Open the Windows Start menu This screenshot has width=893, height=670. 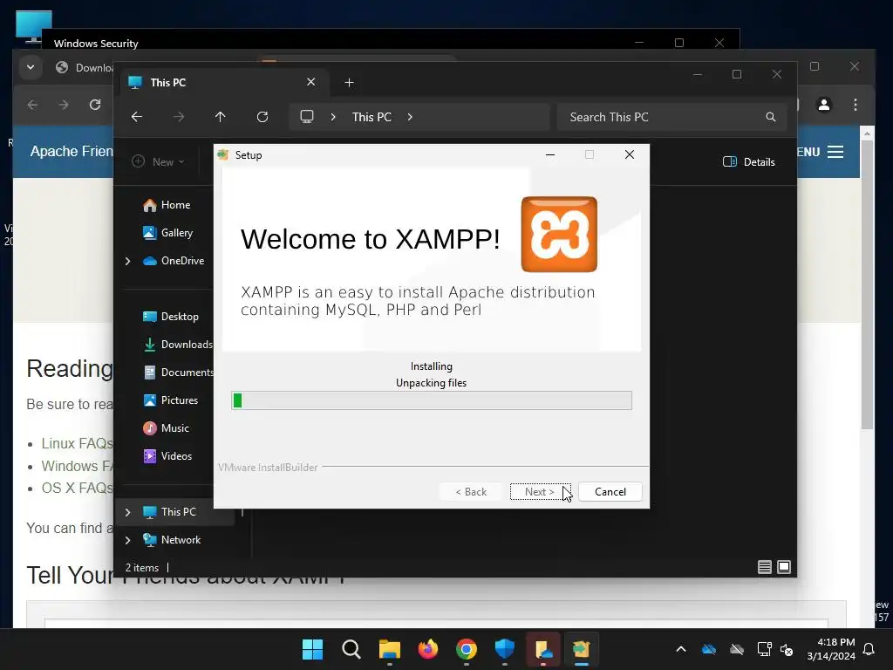pos(313,649)
